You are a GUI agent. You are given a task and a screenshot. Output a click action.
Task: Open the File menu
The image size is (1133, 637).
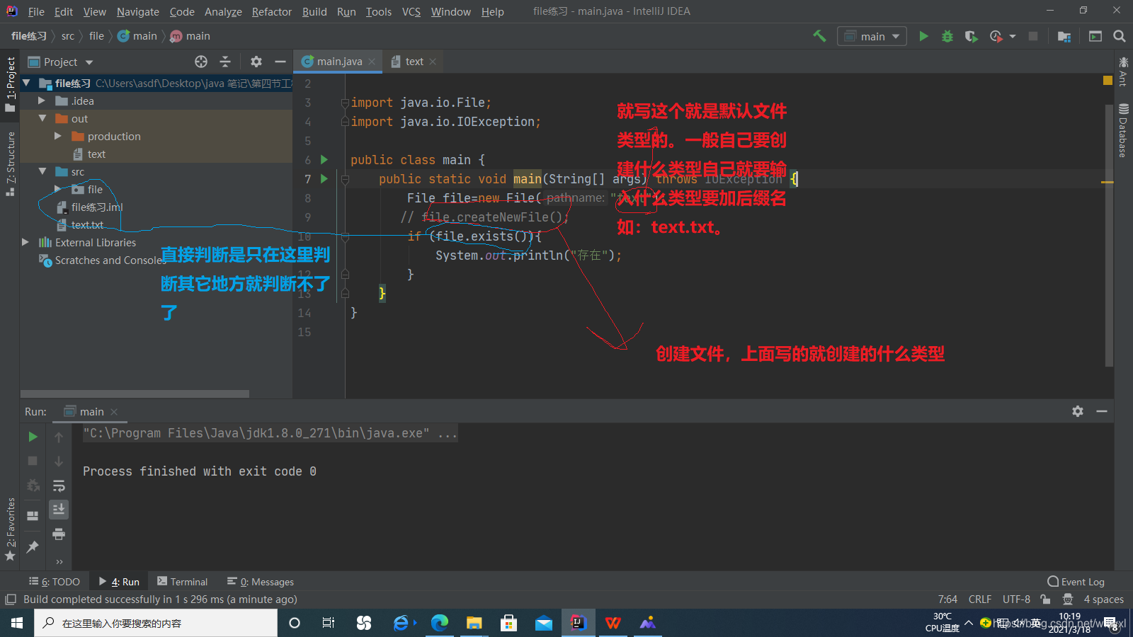pyautogui.click(x=36, y=11)
